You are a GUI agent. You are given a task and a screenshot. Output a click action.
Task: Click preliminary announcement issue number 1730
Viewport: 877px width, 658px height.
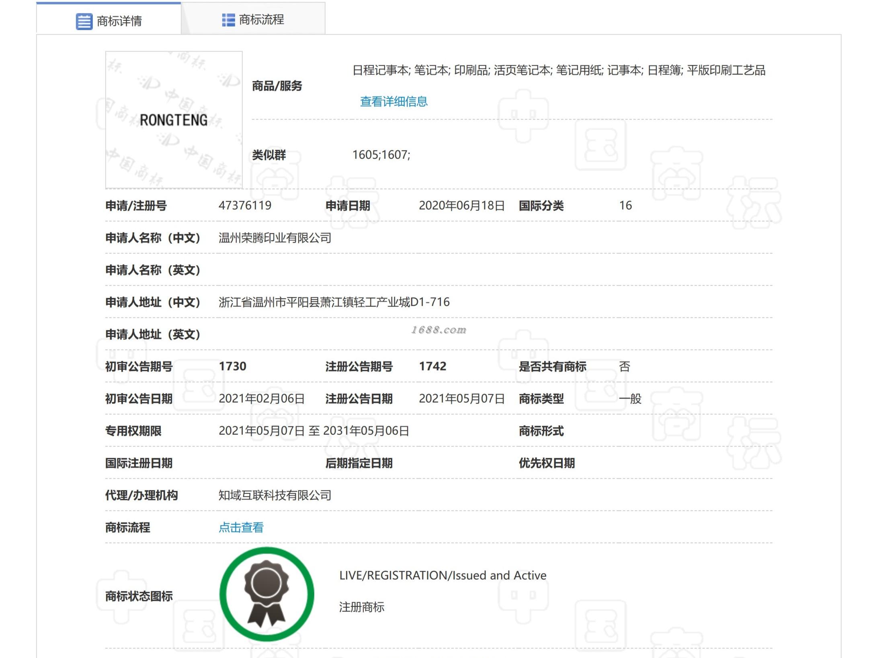(x=232, y=366)
